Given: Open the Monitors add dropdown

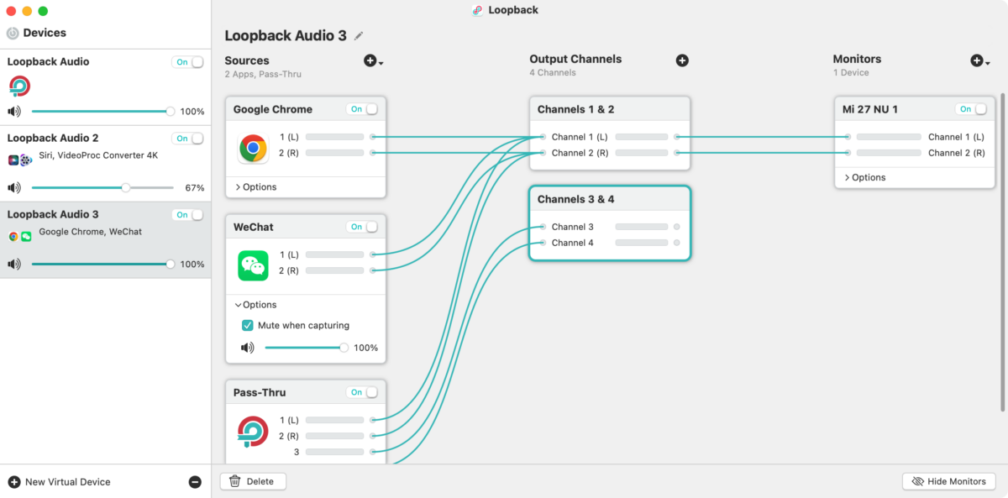Looking at the screenshot, I should click(982, 60).
